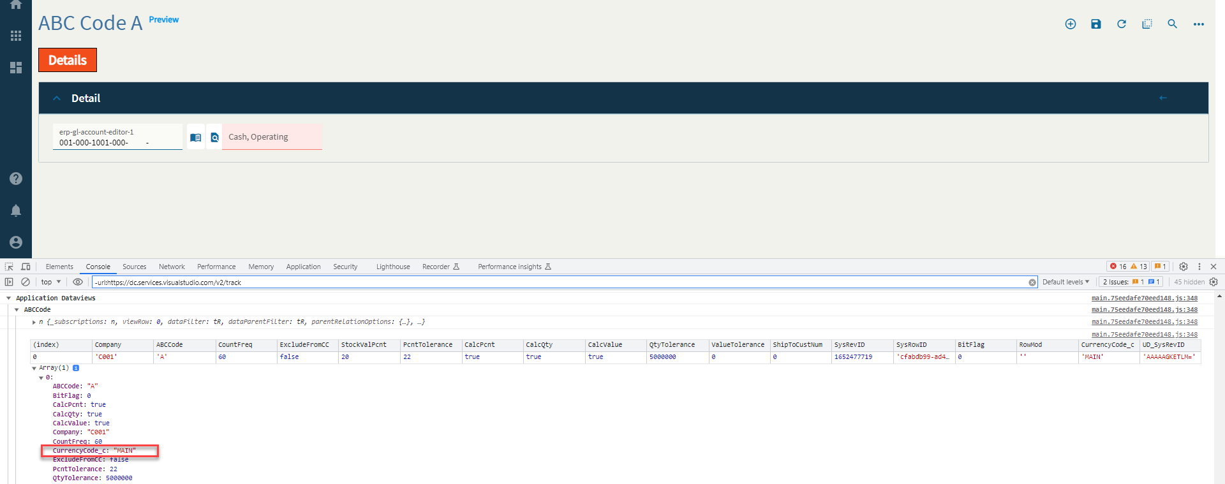Click the back arrow in Detail panel header
The width and height of the screenshot is (1225, 484).
pos(1163,98)
